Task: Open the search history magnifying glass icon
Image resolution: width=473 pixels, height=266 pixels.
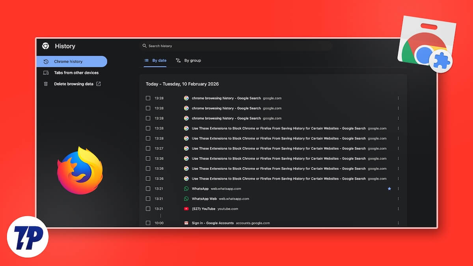Action: point(144,45)
